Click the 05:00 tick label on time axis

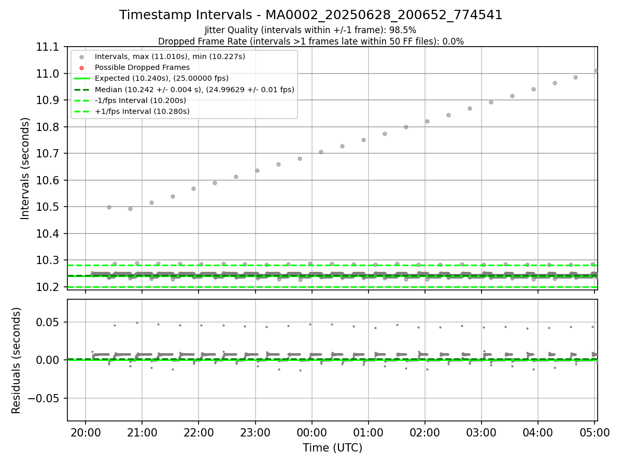pos(594,432)
